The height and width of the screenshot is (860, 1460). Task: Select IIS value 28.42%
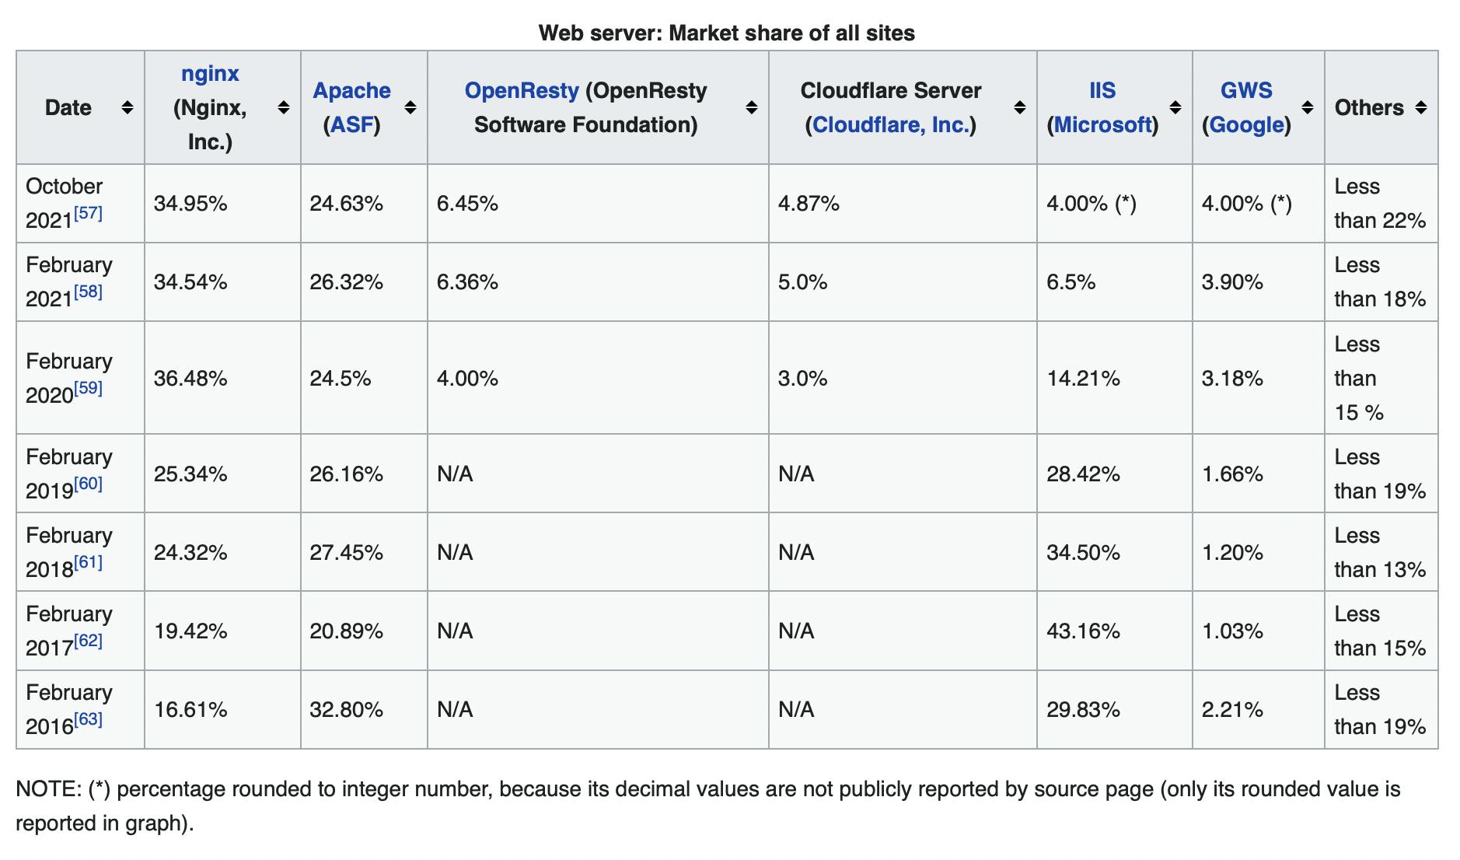pos(1083,474)
